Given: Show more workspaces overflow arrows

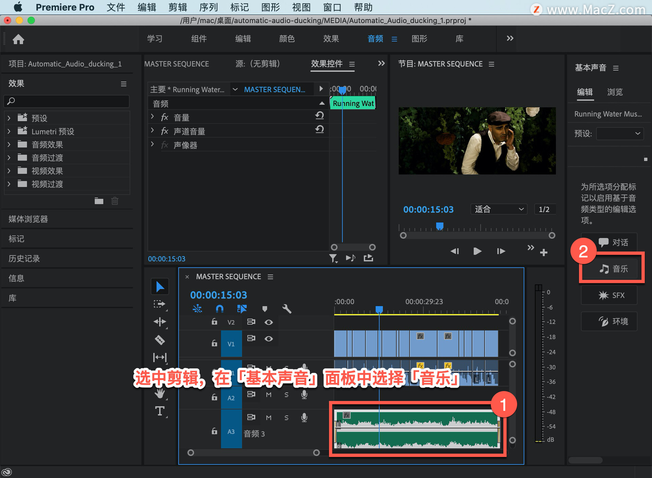Looking at the screenshot, I should click(x=510, y=38).
